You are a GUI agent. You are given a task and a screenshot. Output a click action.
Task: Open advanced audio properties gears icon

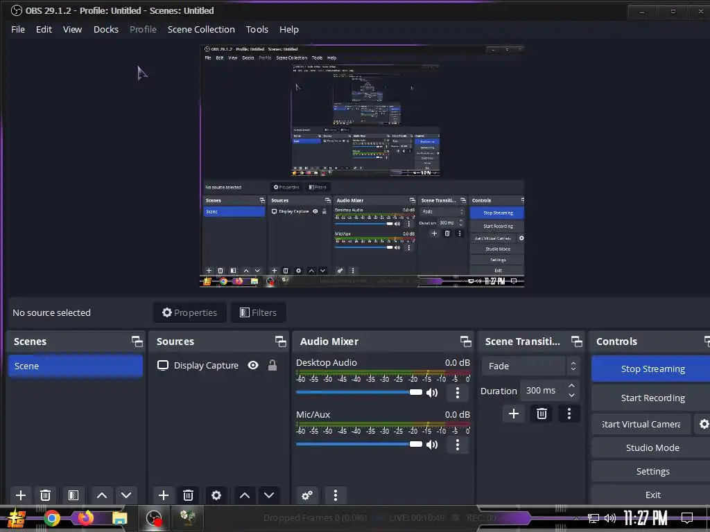[307, 495]
